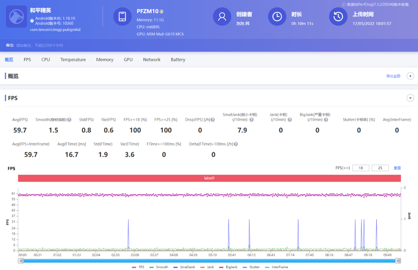
Task: Click 导出全部 export all link
Action: click(x=393, y=76)
